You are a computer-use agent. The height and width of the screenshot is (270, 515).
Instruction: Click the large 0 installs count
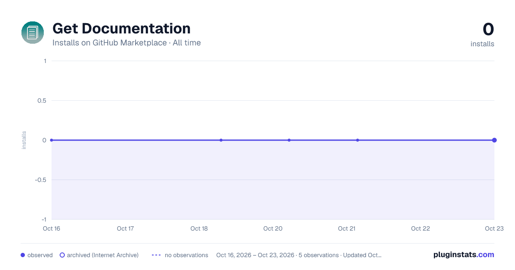click(488, 29)
